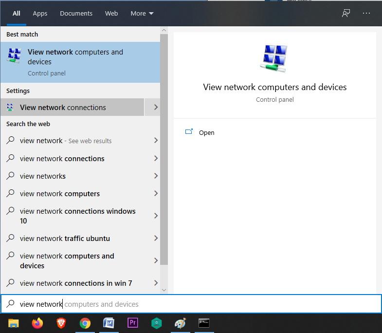Switch to Microsoft Word on the taskbar

[109, 323]
